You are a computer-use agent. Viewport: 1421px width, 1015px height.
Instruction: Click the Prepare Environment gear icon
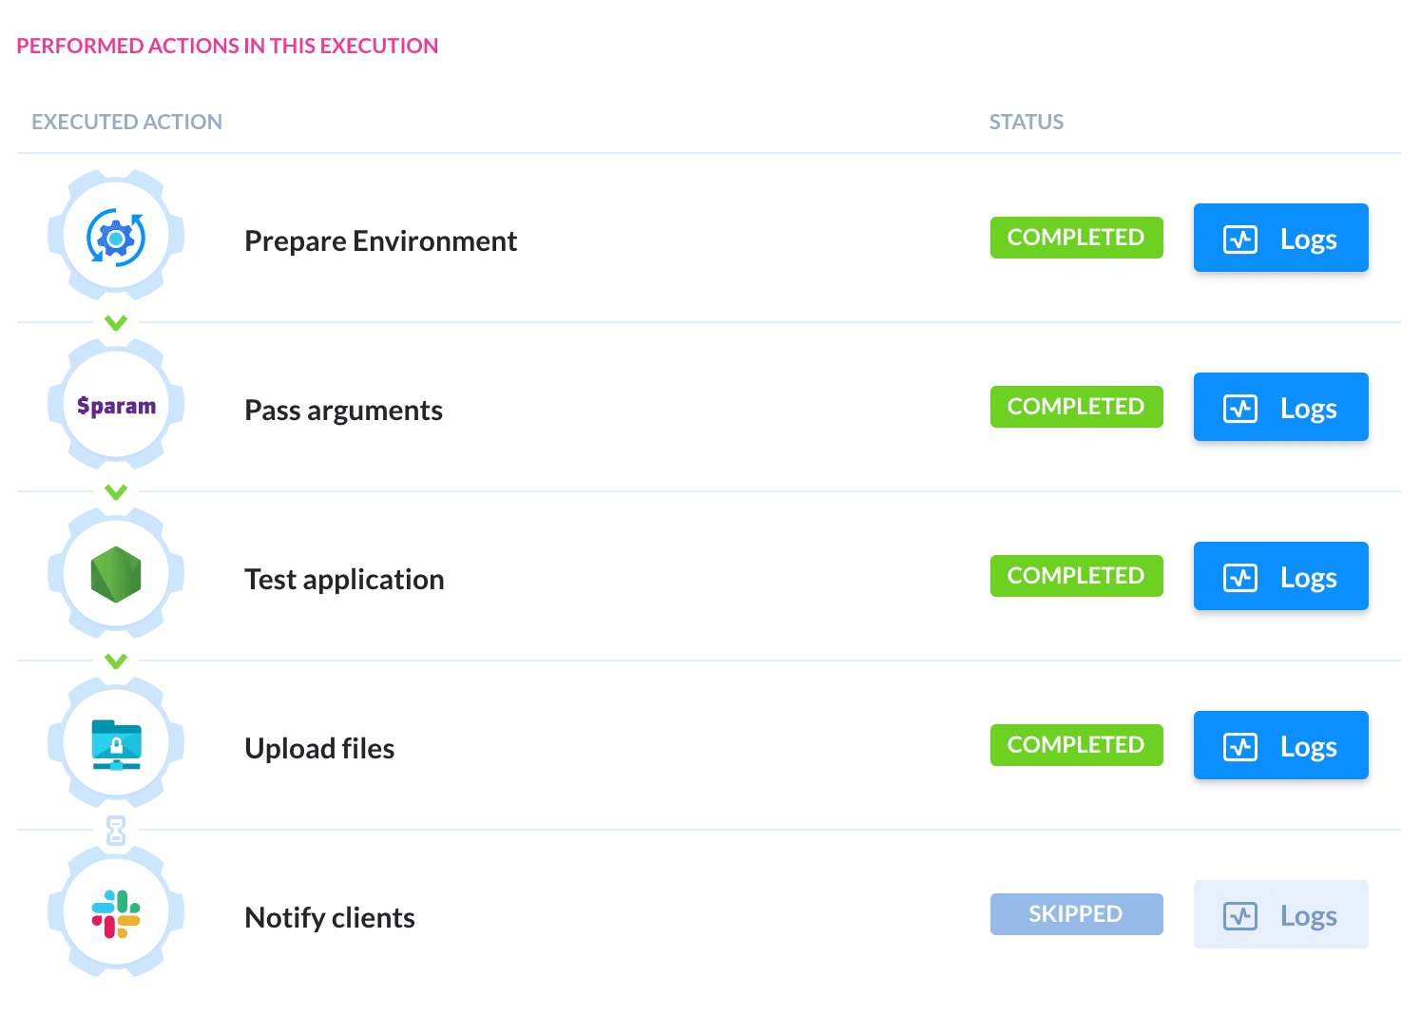point(116,238)
